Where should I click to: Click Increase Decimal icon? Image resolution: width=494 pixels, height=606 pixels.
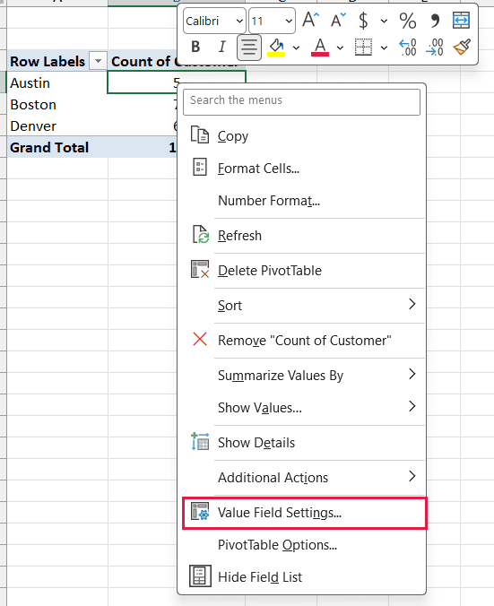408,48
